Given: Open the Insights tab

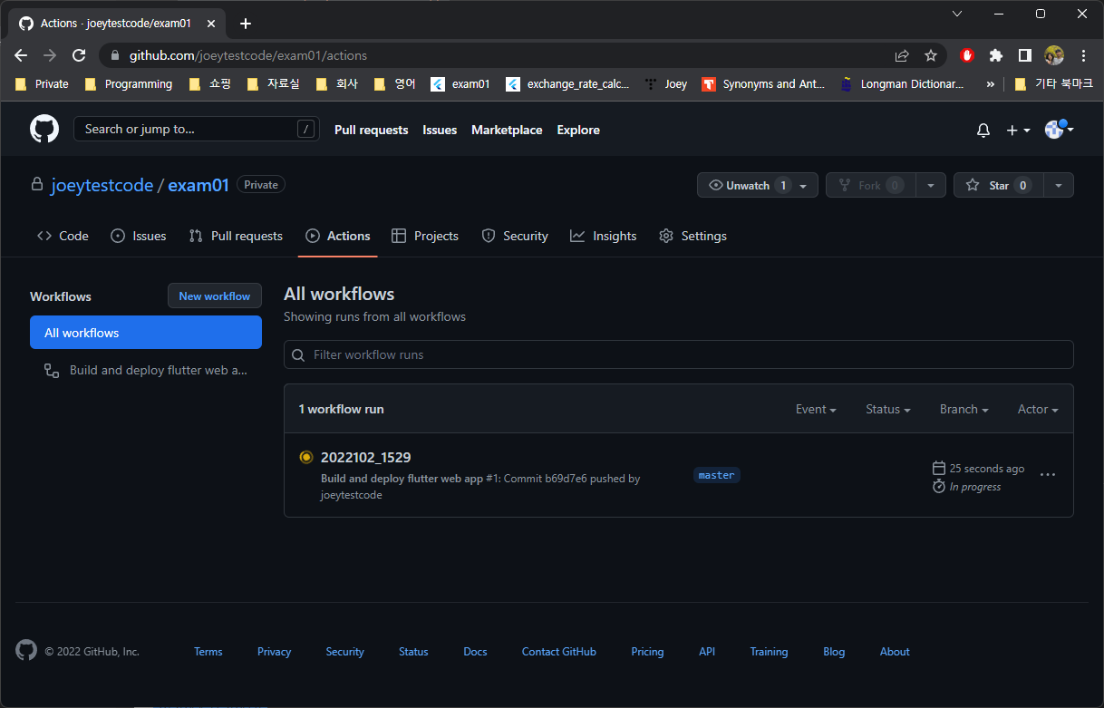Looking at the screenshot, I should click(x=604, y=236).
